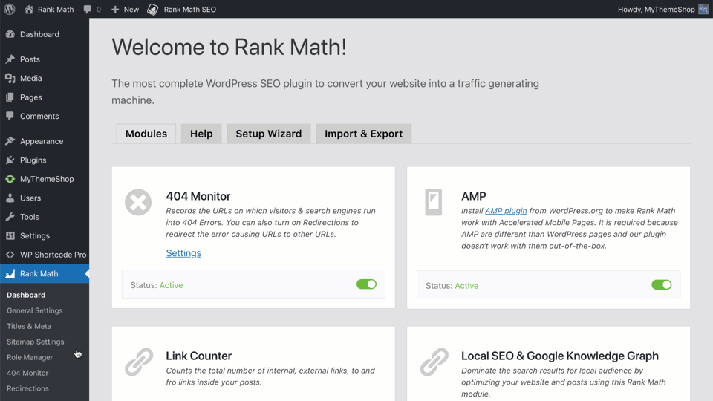The height and width of the screenshot is (401, 713).
Task: Expand the Appearance sidebar menu
Action: coord(41,141)
